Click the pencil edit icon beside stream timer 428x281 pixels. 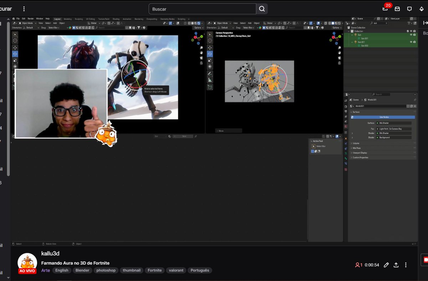click(x=386, y=265)
